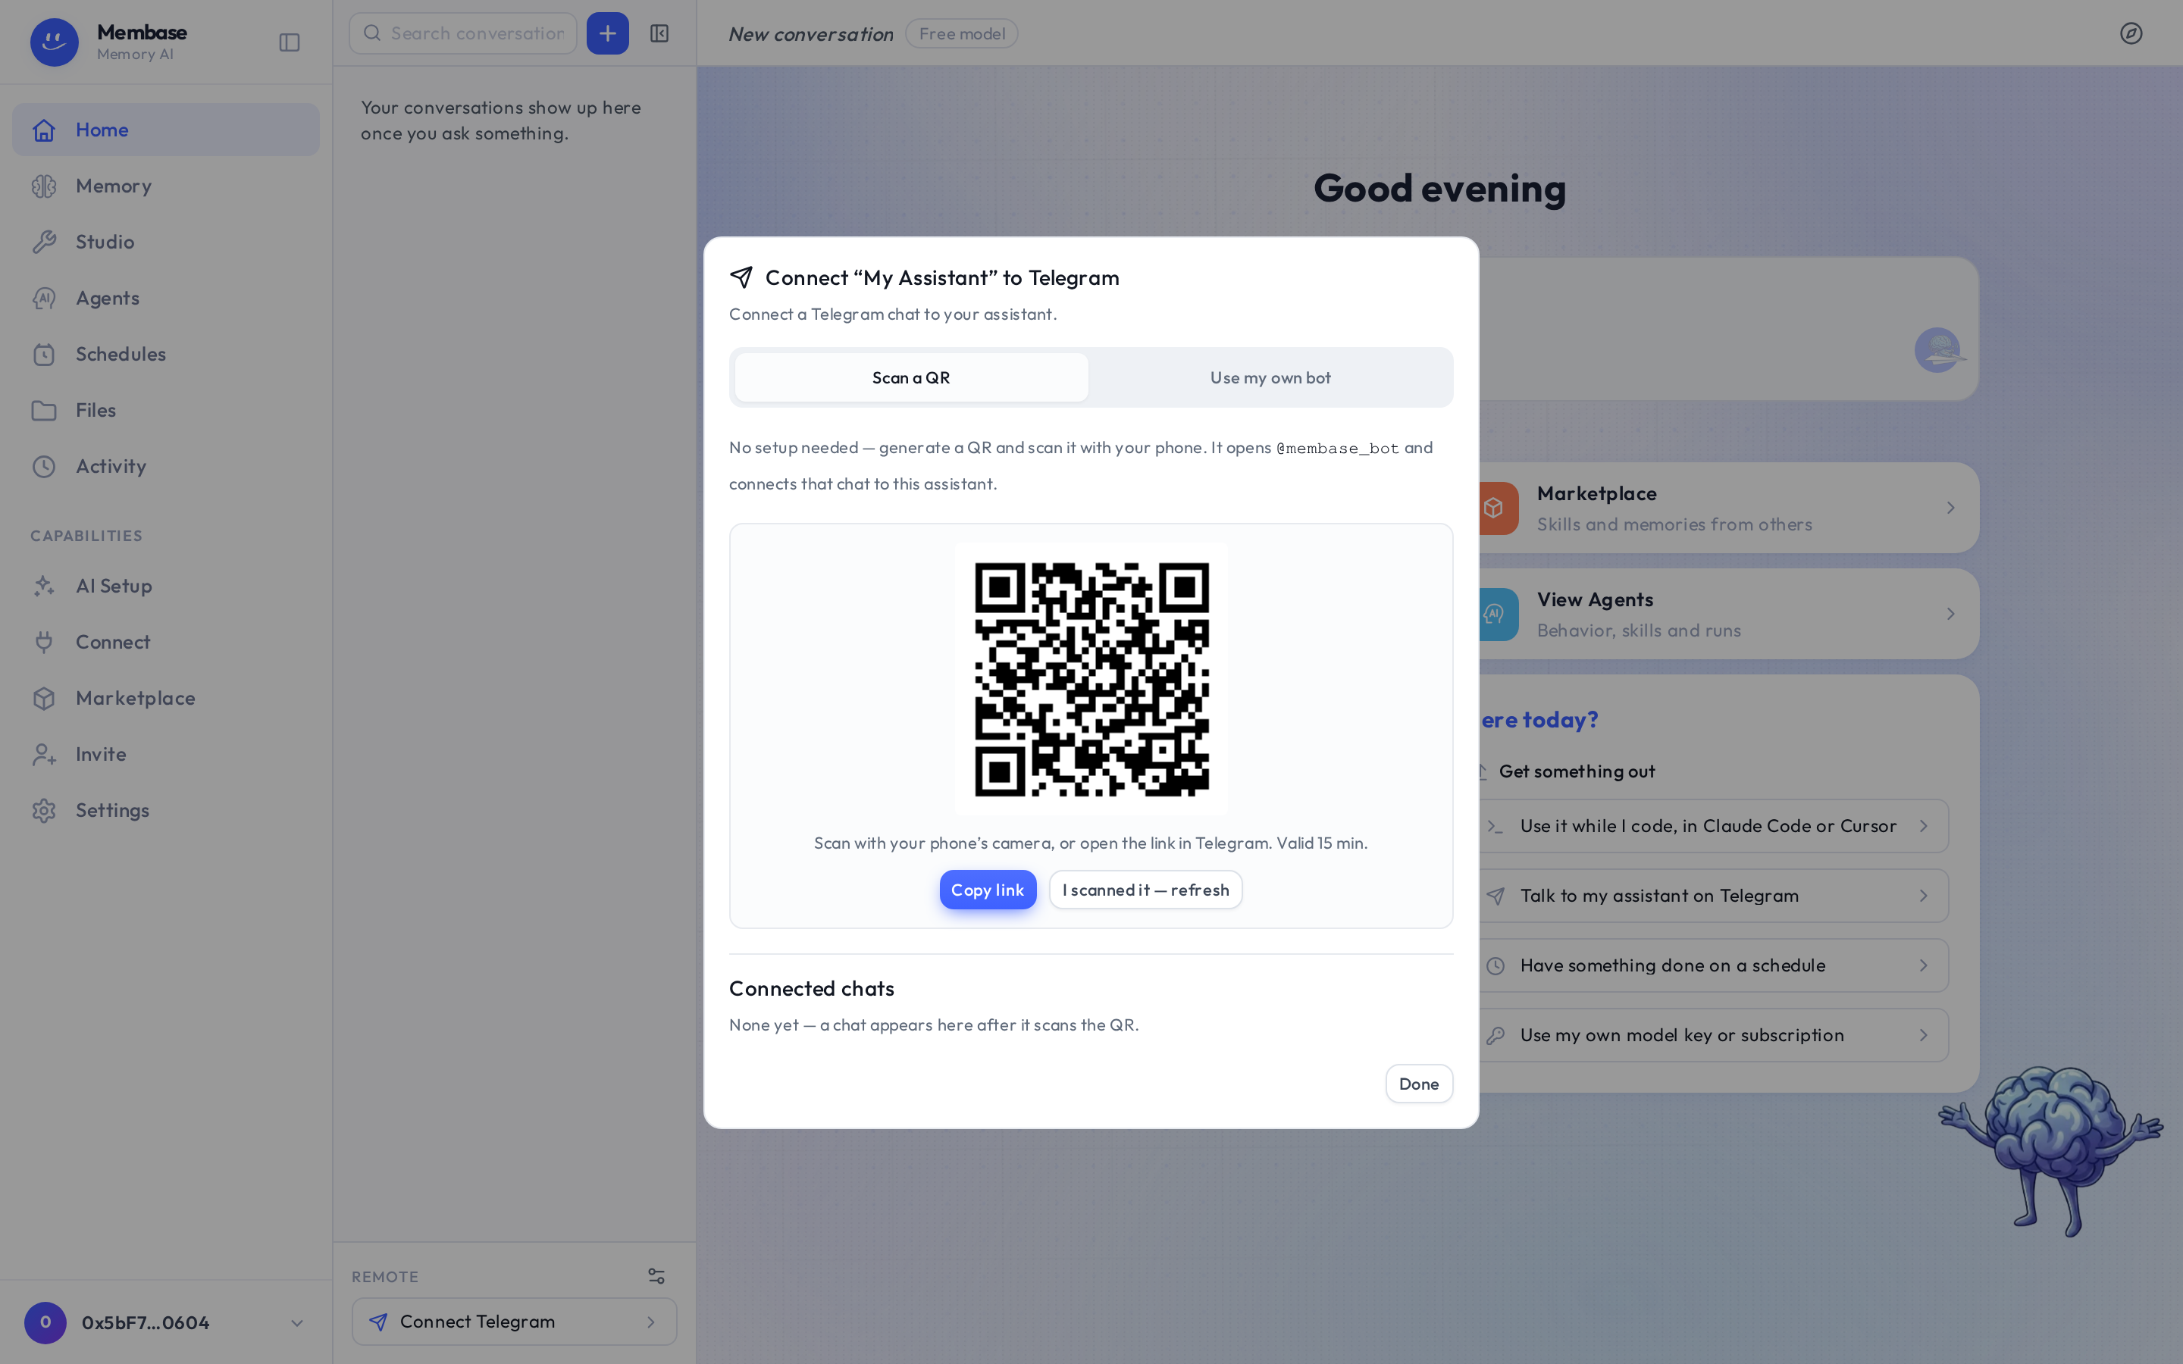This screenshot has width=2183, height=1364.
Task: Hide the conversation list panel icon
Action: pos(659,33)
